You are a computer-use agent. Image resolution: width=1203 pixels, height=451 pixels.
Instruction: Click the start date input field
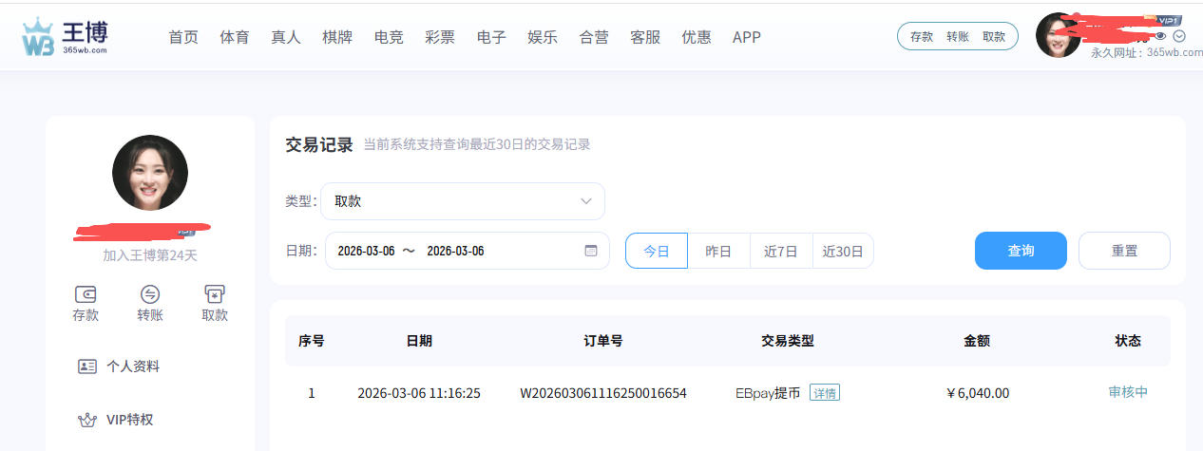pyautogui.click(x=367, y=251)
